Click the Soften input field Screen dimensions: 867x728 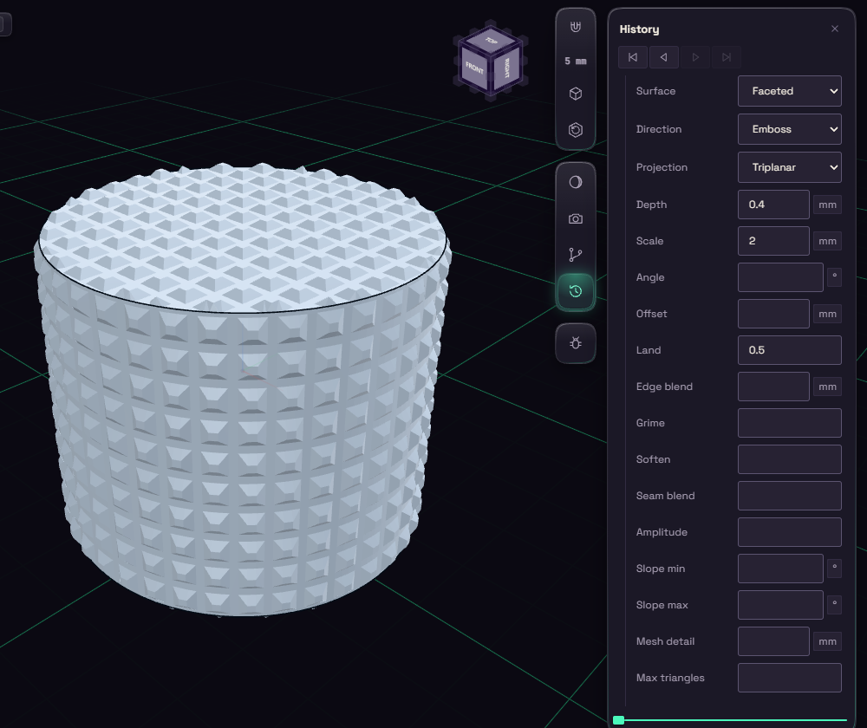click(790, 460)
